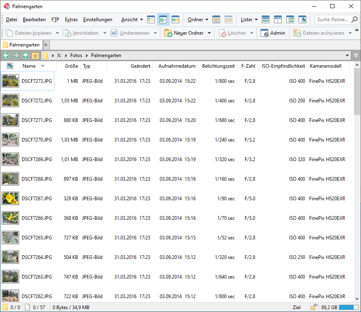Click the scroll down arrow
361x312 pixels.
(357, 299)
